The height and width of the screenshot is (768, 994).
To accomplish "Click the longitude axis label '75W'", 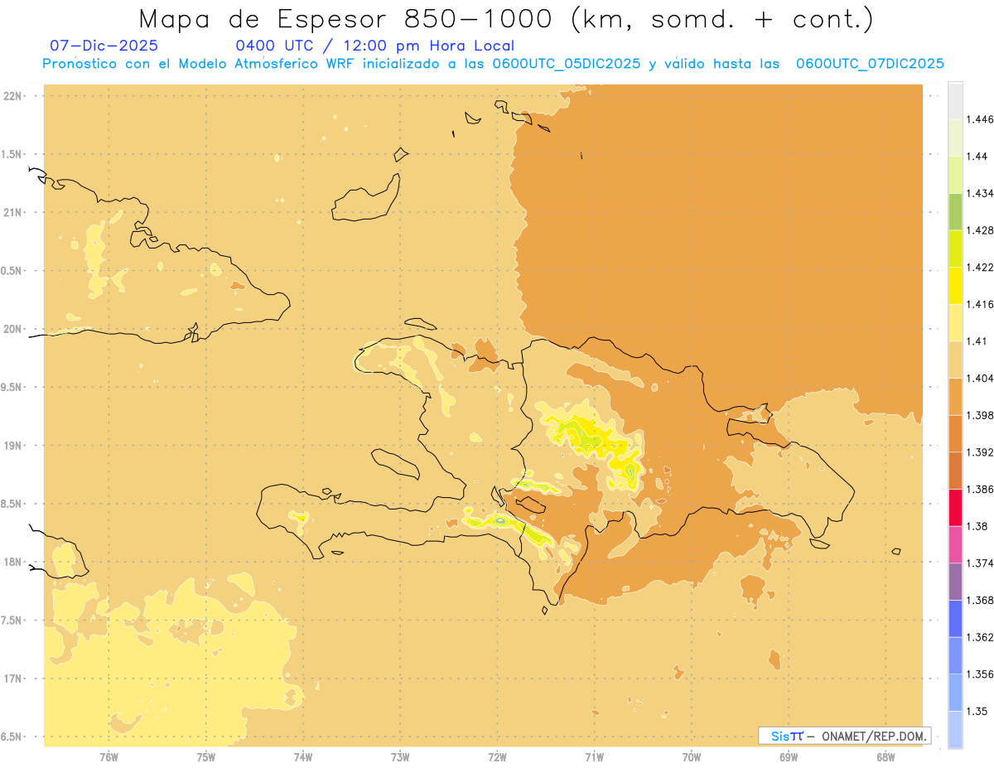I will coord(205,756).
